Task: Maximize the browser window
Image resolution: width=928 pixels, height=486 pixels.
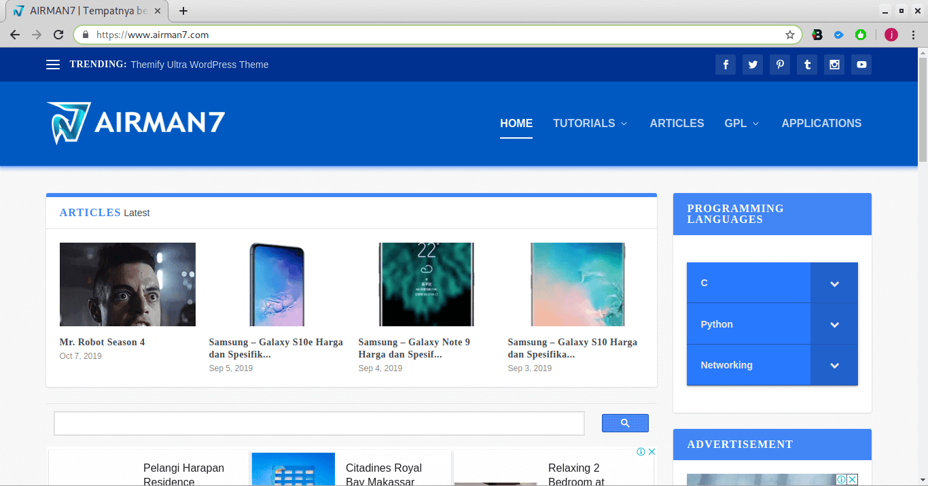Action: (x=902, y=11)
